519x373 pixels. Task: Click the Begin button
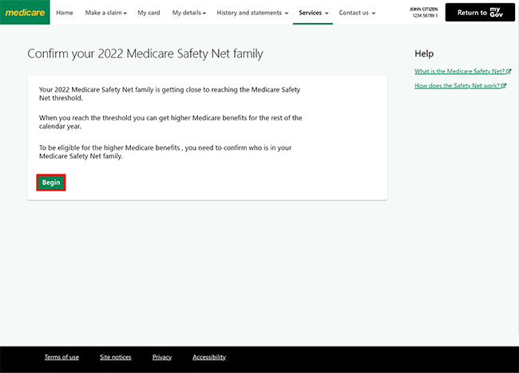click(51, 183)
